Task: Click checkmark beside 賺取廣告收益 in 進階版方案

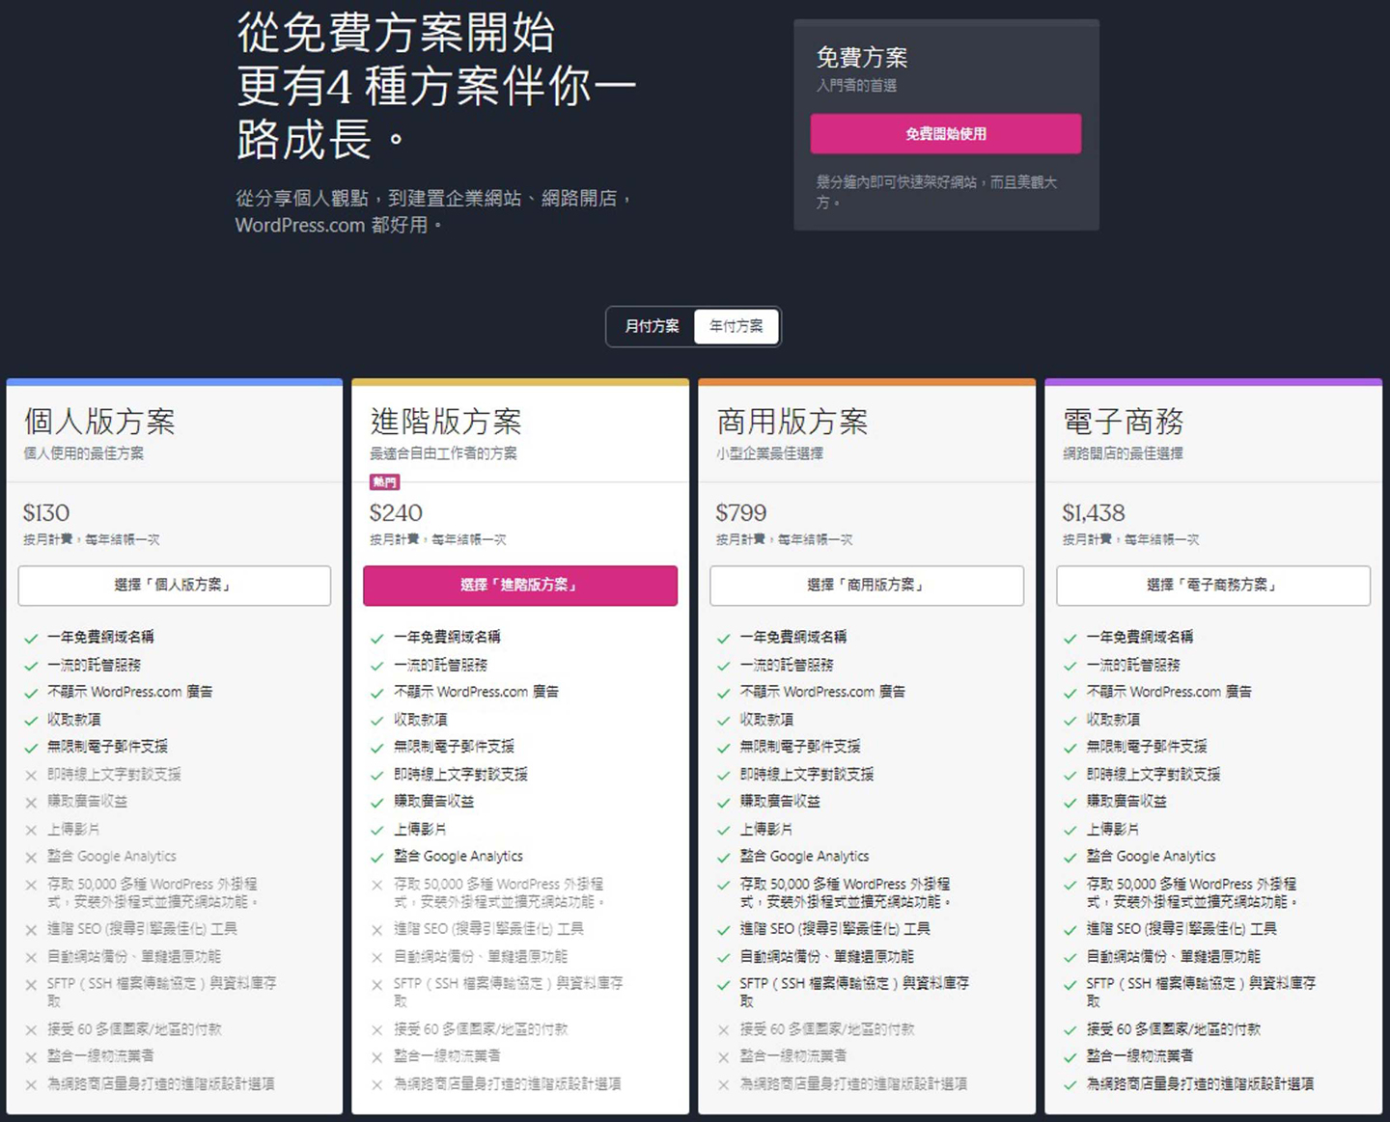Action: tap(377, 802)
